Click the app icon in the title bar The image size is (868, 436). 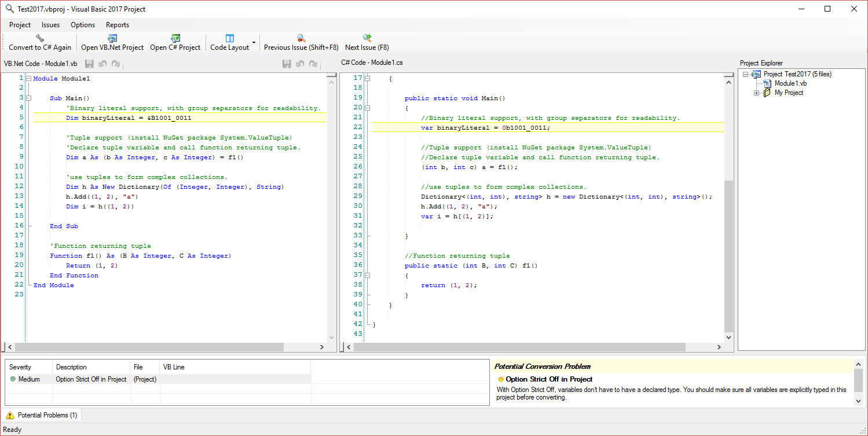coord(9,9)
